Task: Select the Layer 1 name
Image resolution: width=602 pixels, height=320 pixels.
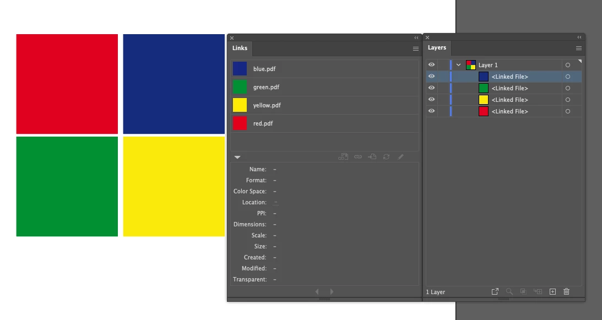Action: point(488,66)
